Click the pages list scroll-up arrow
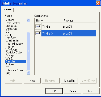The height and width of the screenshot is (97, 101). (28, 20)
